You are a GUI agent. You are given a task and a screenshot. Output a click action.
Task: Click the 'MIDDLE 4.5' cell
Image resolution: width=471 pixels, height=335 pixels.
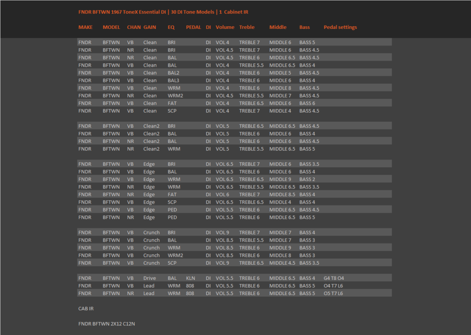tap(282, 263)
